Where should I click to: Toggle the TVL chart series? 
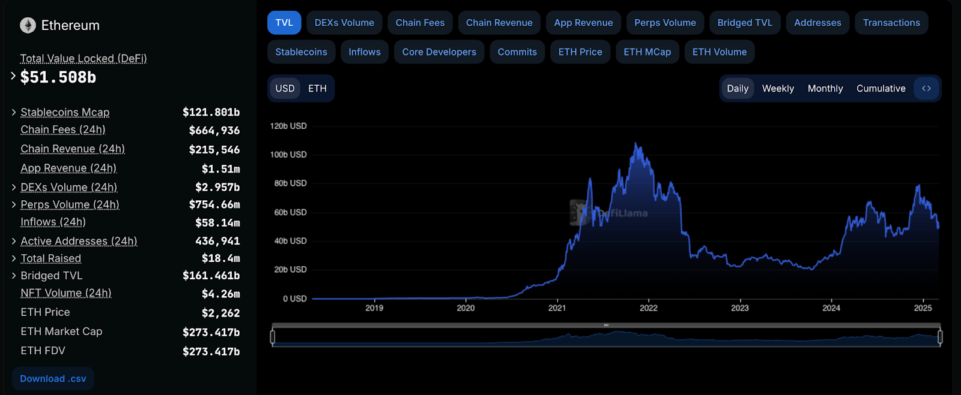(284, 23)
